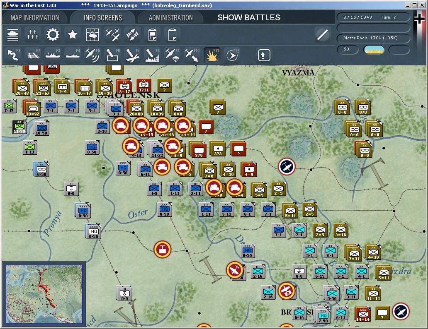The image size is (428, 329).
Task: Open the Losses screen with crosses icon
Action: [x=33, y=35]
